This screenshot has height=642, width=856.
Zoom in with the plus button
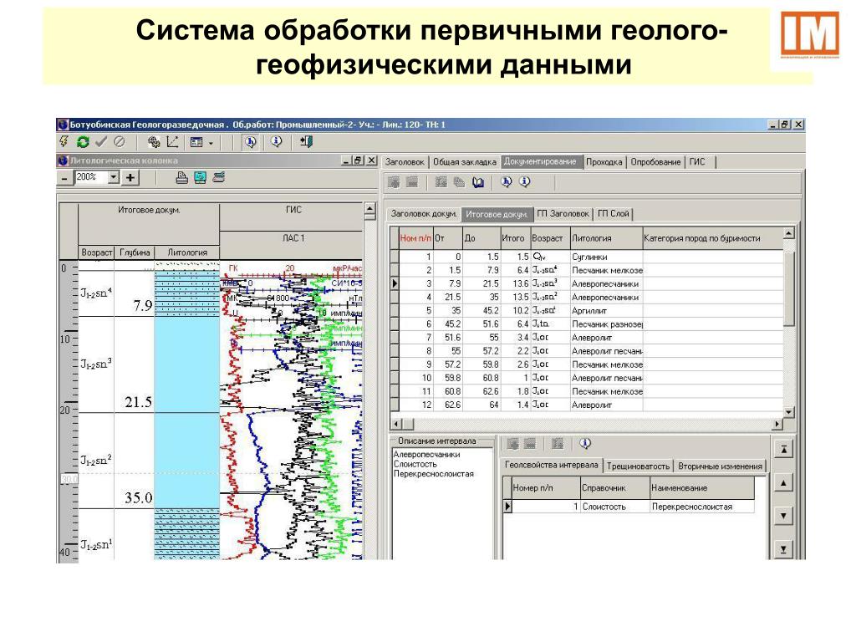[x=130, y=178]
